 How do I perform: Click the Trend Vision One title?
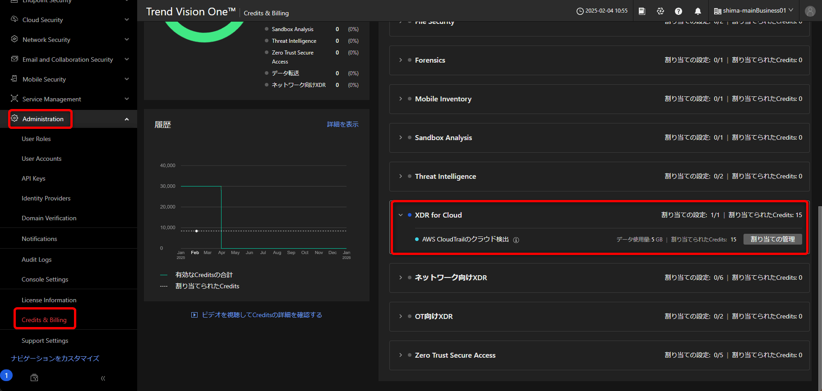[191, 12]
